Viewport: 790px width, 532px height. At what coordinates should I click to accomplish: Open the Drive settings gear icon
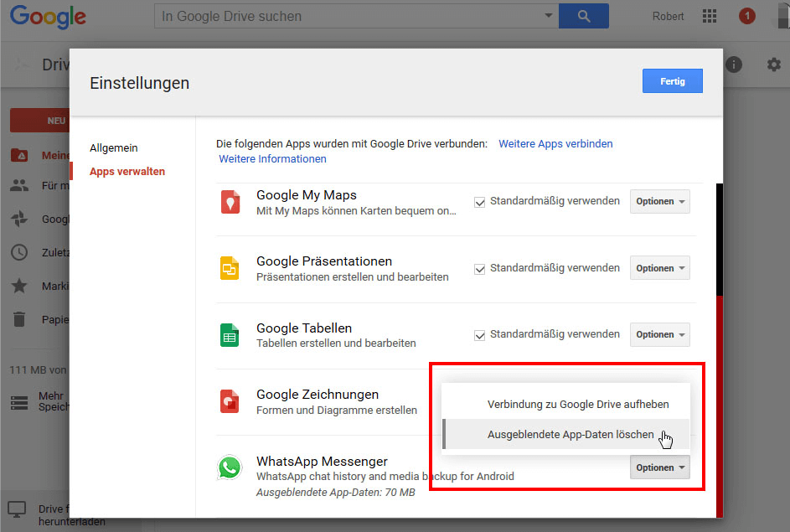[774, 65]
